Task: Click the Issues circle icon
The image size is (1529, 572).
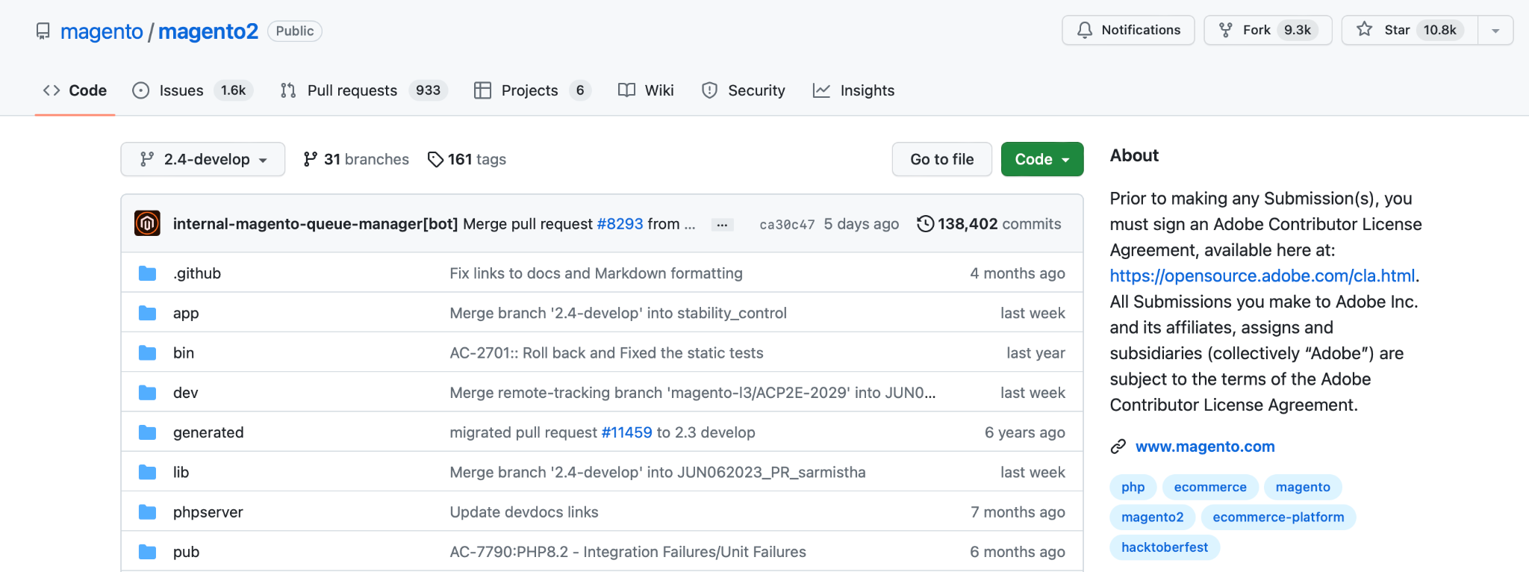Action: pos(140,90)
